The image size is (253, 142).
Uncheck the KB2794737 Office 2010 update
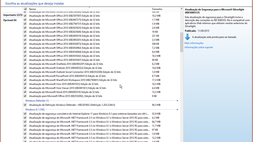(25, 24)
